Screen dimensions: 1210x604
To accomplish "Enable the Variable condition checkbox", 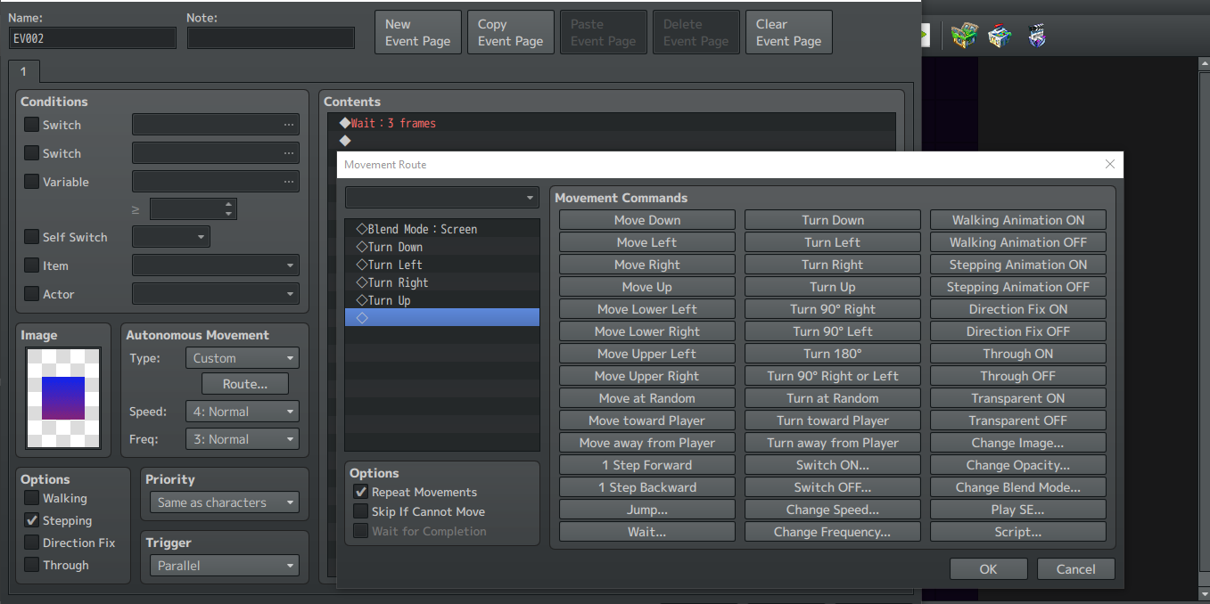I will point(32,182).
